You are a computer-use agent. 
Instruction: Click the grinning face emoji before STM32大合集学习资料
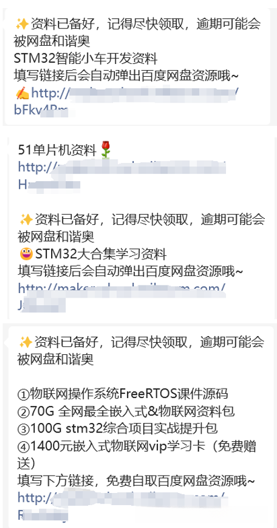click(26, 253)
